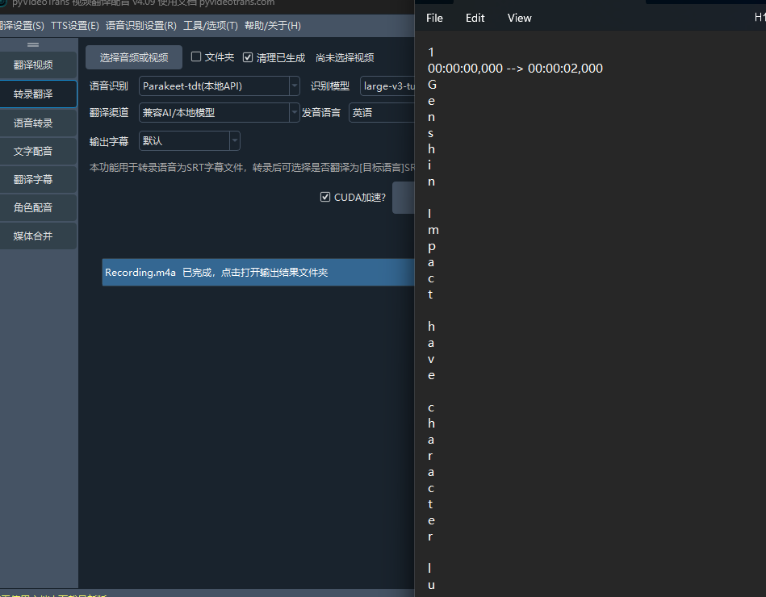Click the 尚未选择视频 status text
766x597 pixels.
345,57
